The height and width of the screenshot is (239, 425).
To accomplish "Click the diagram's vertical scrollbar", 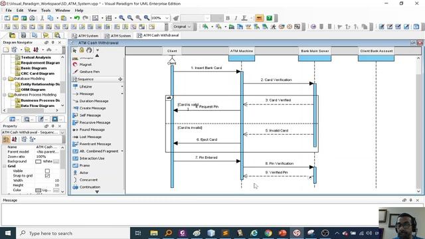I will click(x=418, y=125).
